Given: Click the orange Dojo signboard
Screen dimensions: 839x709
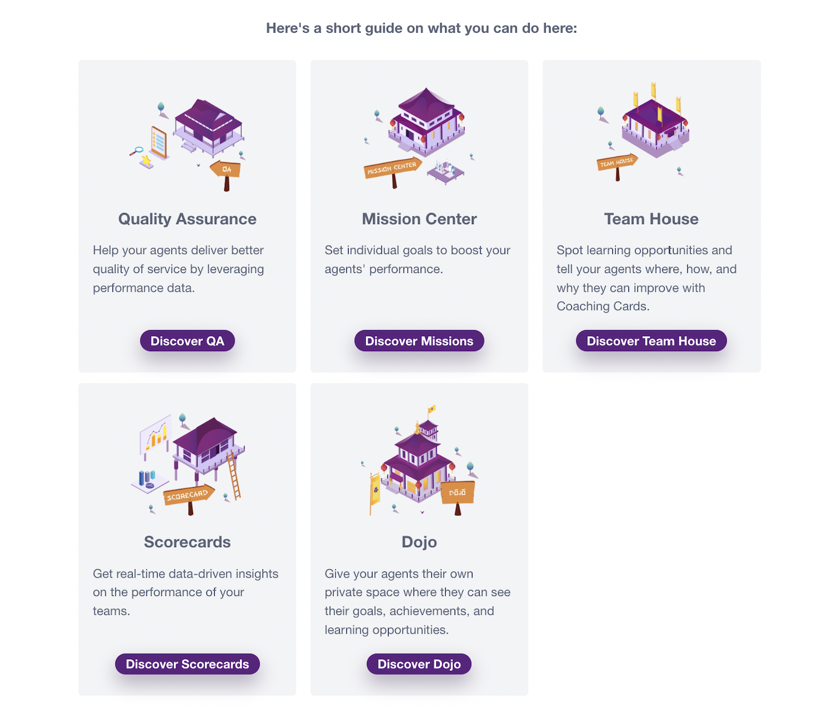Looking at the screenshot, I should [458, 497].
